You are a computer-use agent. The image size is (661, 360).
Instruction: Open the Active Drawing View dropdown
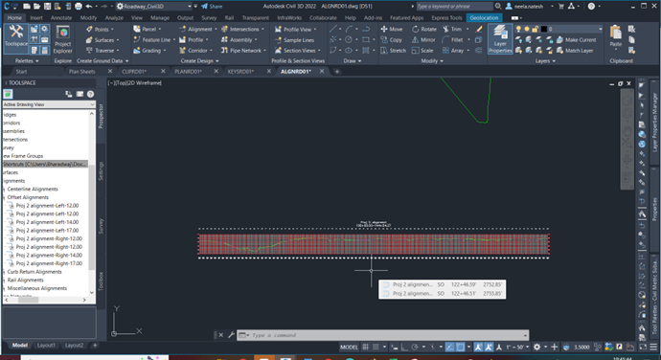pyautogui.click(x=49, y=104)
